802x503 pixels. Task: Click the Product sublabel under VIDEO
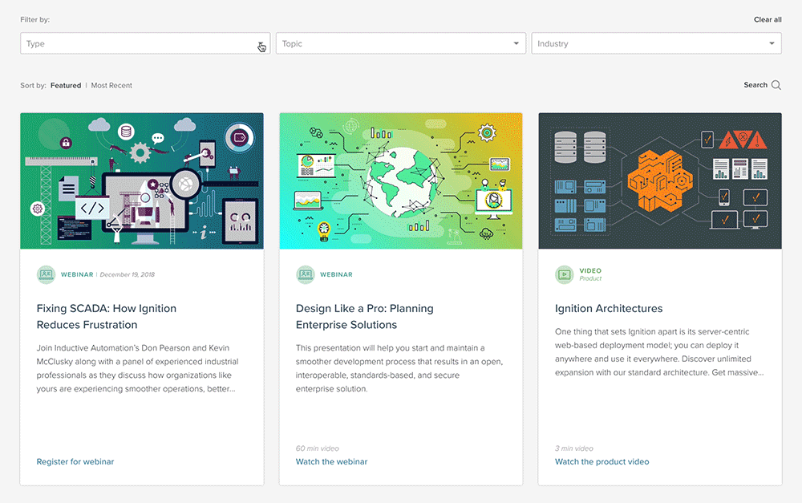pyautogui.click(x=590, y=279)
